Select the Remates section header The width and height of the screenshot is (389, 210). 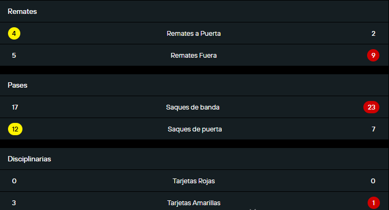(22, 11)
